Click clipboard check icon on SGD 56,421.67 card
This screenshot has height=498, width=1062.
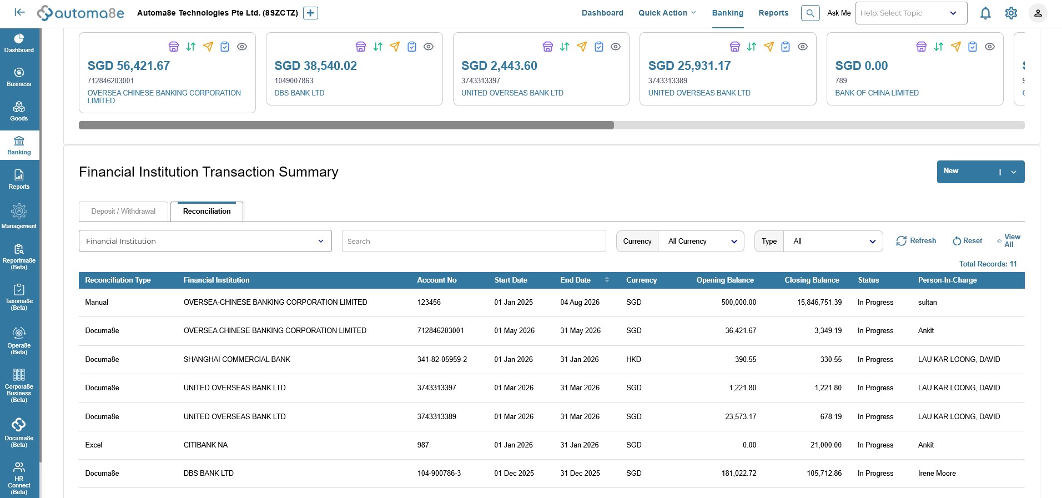[225, 47]
